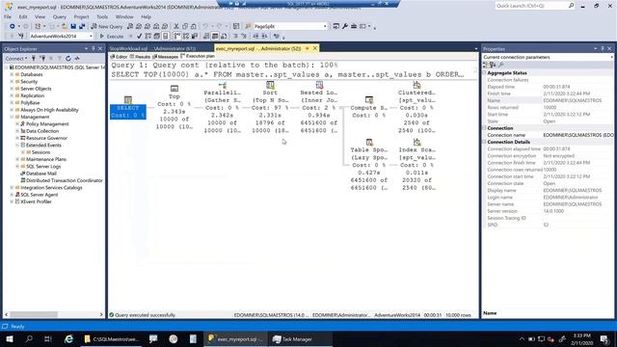Screen dimensions: 617x347
Task: Collapse the Extended Events node
Action: click(x=17, y=146)
